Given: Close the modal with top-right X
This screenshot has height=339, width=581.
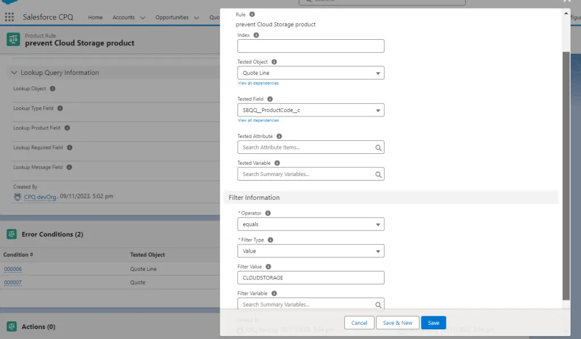Looking at the screenshot, I should 567,1.
